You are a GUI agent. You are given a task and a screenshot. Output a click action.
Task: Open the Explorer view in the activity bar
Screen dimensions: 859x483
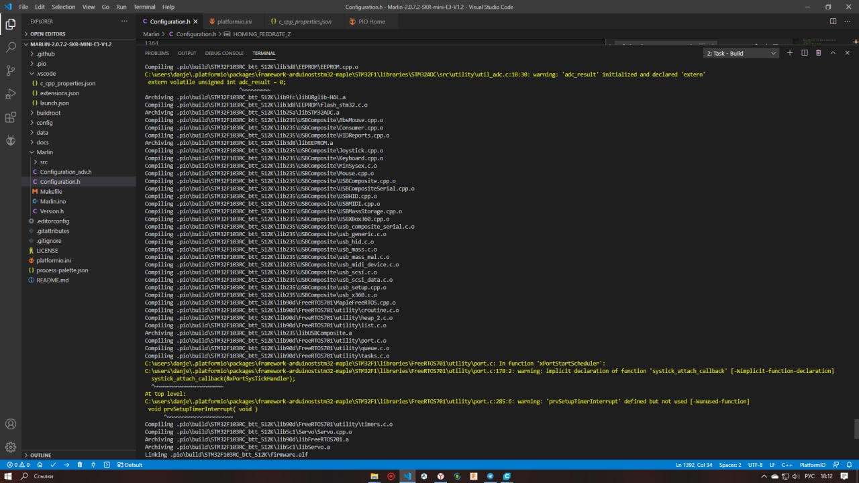click(x=11, y=24)
